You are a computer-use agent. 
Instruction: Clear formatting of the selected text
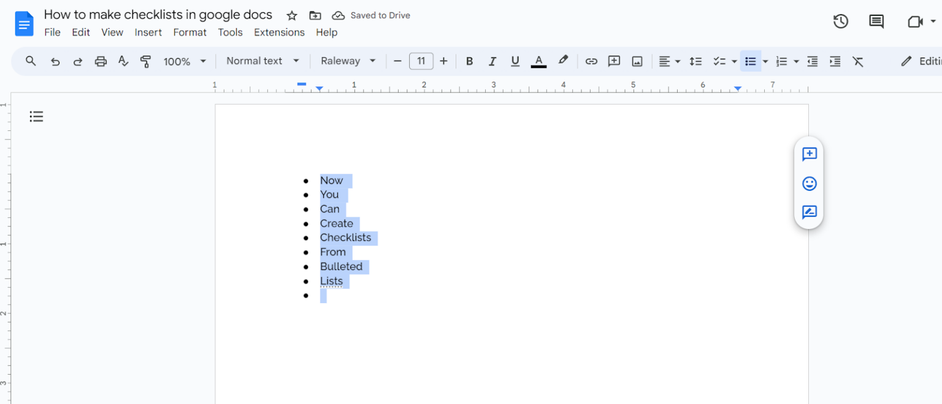click(x=858, y=61)
